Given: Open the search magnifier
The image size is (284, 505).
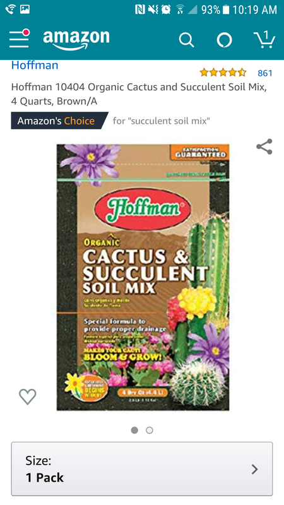Looking at the screenshot, I should point(186,40).
